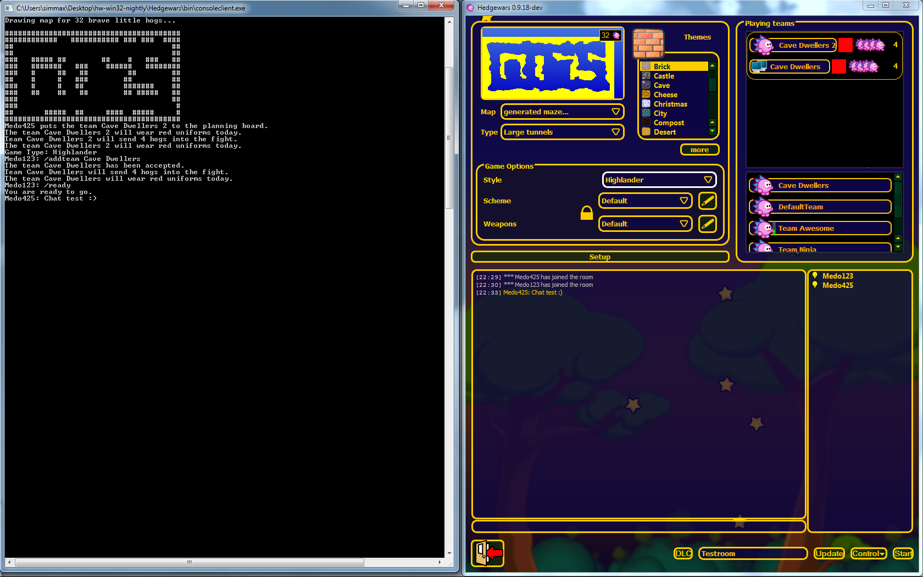This screenshot has width=923, height=577.
Task: Select the Christmas theme
Action: 674,104
